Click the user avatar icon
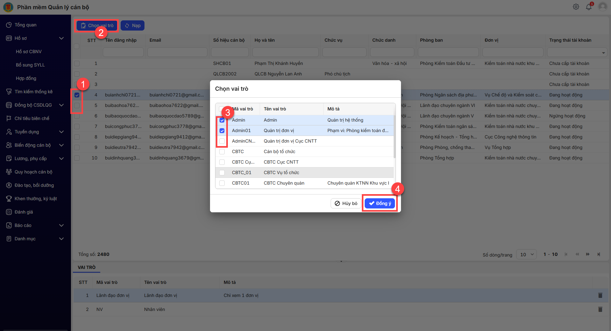 coord(602,7)
